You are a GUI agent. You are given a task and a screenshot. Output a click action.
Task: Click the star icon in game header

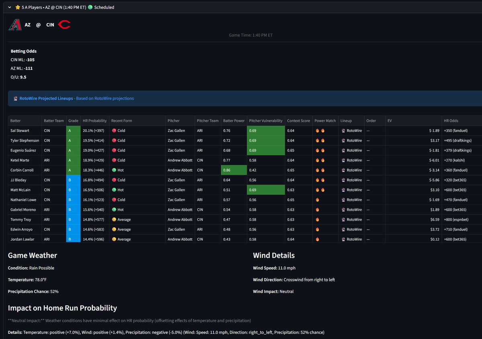18,7
